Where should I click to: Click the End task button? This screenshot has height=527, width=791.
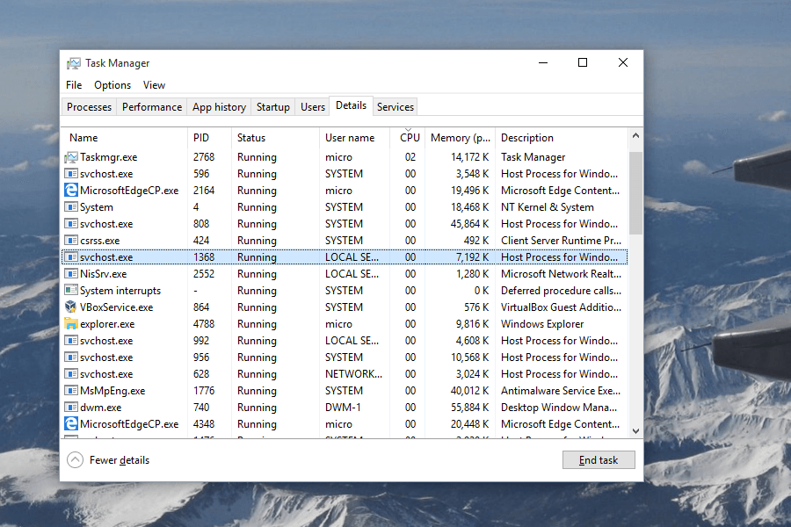point(599,460)
